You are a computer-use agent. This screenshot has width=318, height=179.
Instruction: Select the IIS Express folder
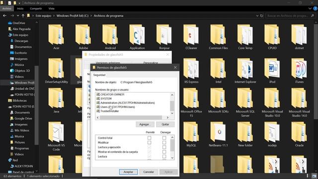pos(191,71)
